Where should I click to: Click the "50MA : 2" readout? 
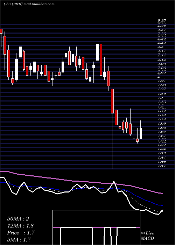(x=18, y=219)
